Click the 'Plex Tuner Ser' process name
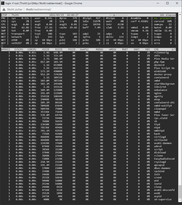Viewport: 182px width, 205px height. coord(164,115)
